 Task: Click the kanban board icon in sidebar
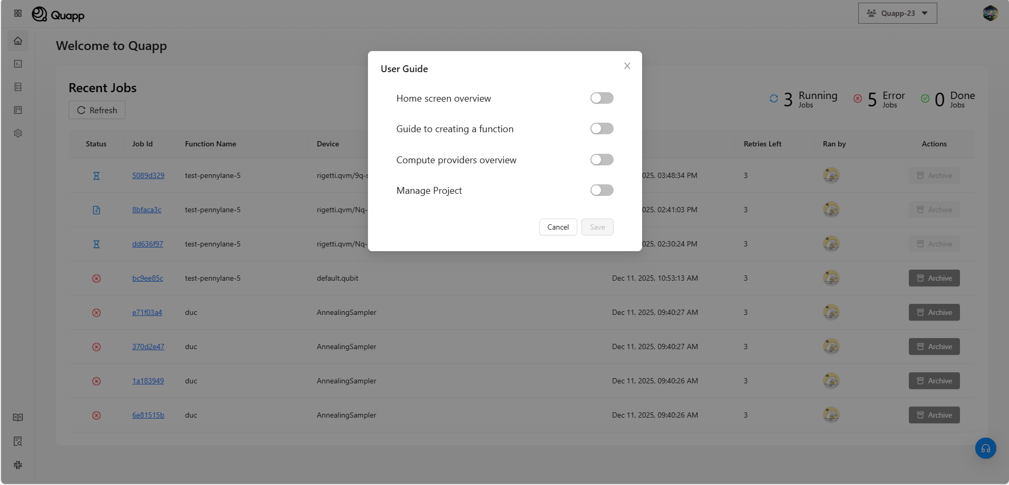click(x=18, y=110)
